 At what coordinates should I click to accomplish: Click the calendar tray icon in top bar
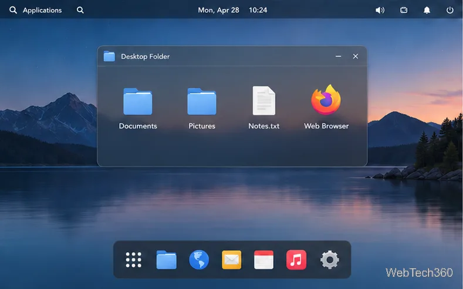click(x=404, y=11)
